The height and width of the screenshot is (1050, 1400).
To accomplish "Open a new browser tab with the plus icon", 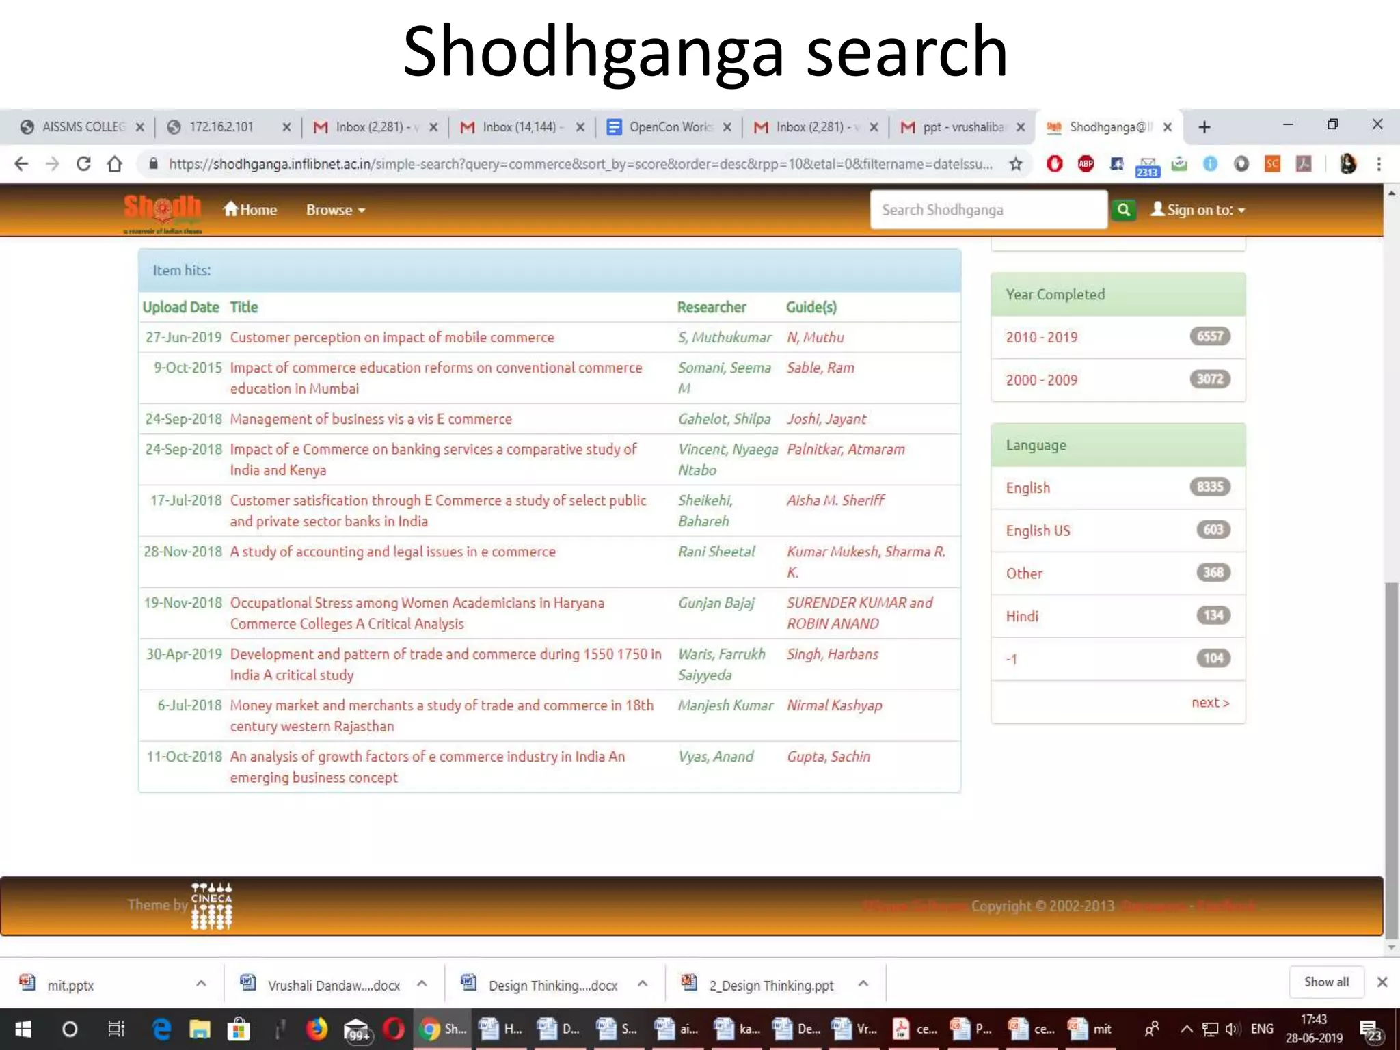I will click(x=1204, y=127).
